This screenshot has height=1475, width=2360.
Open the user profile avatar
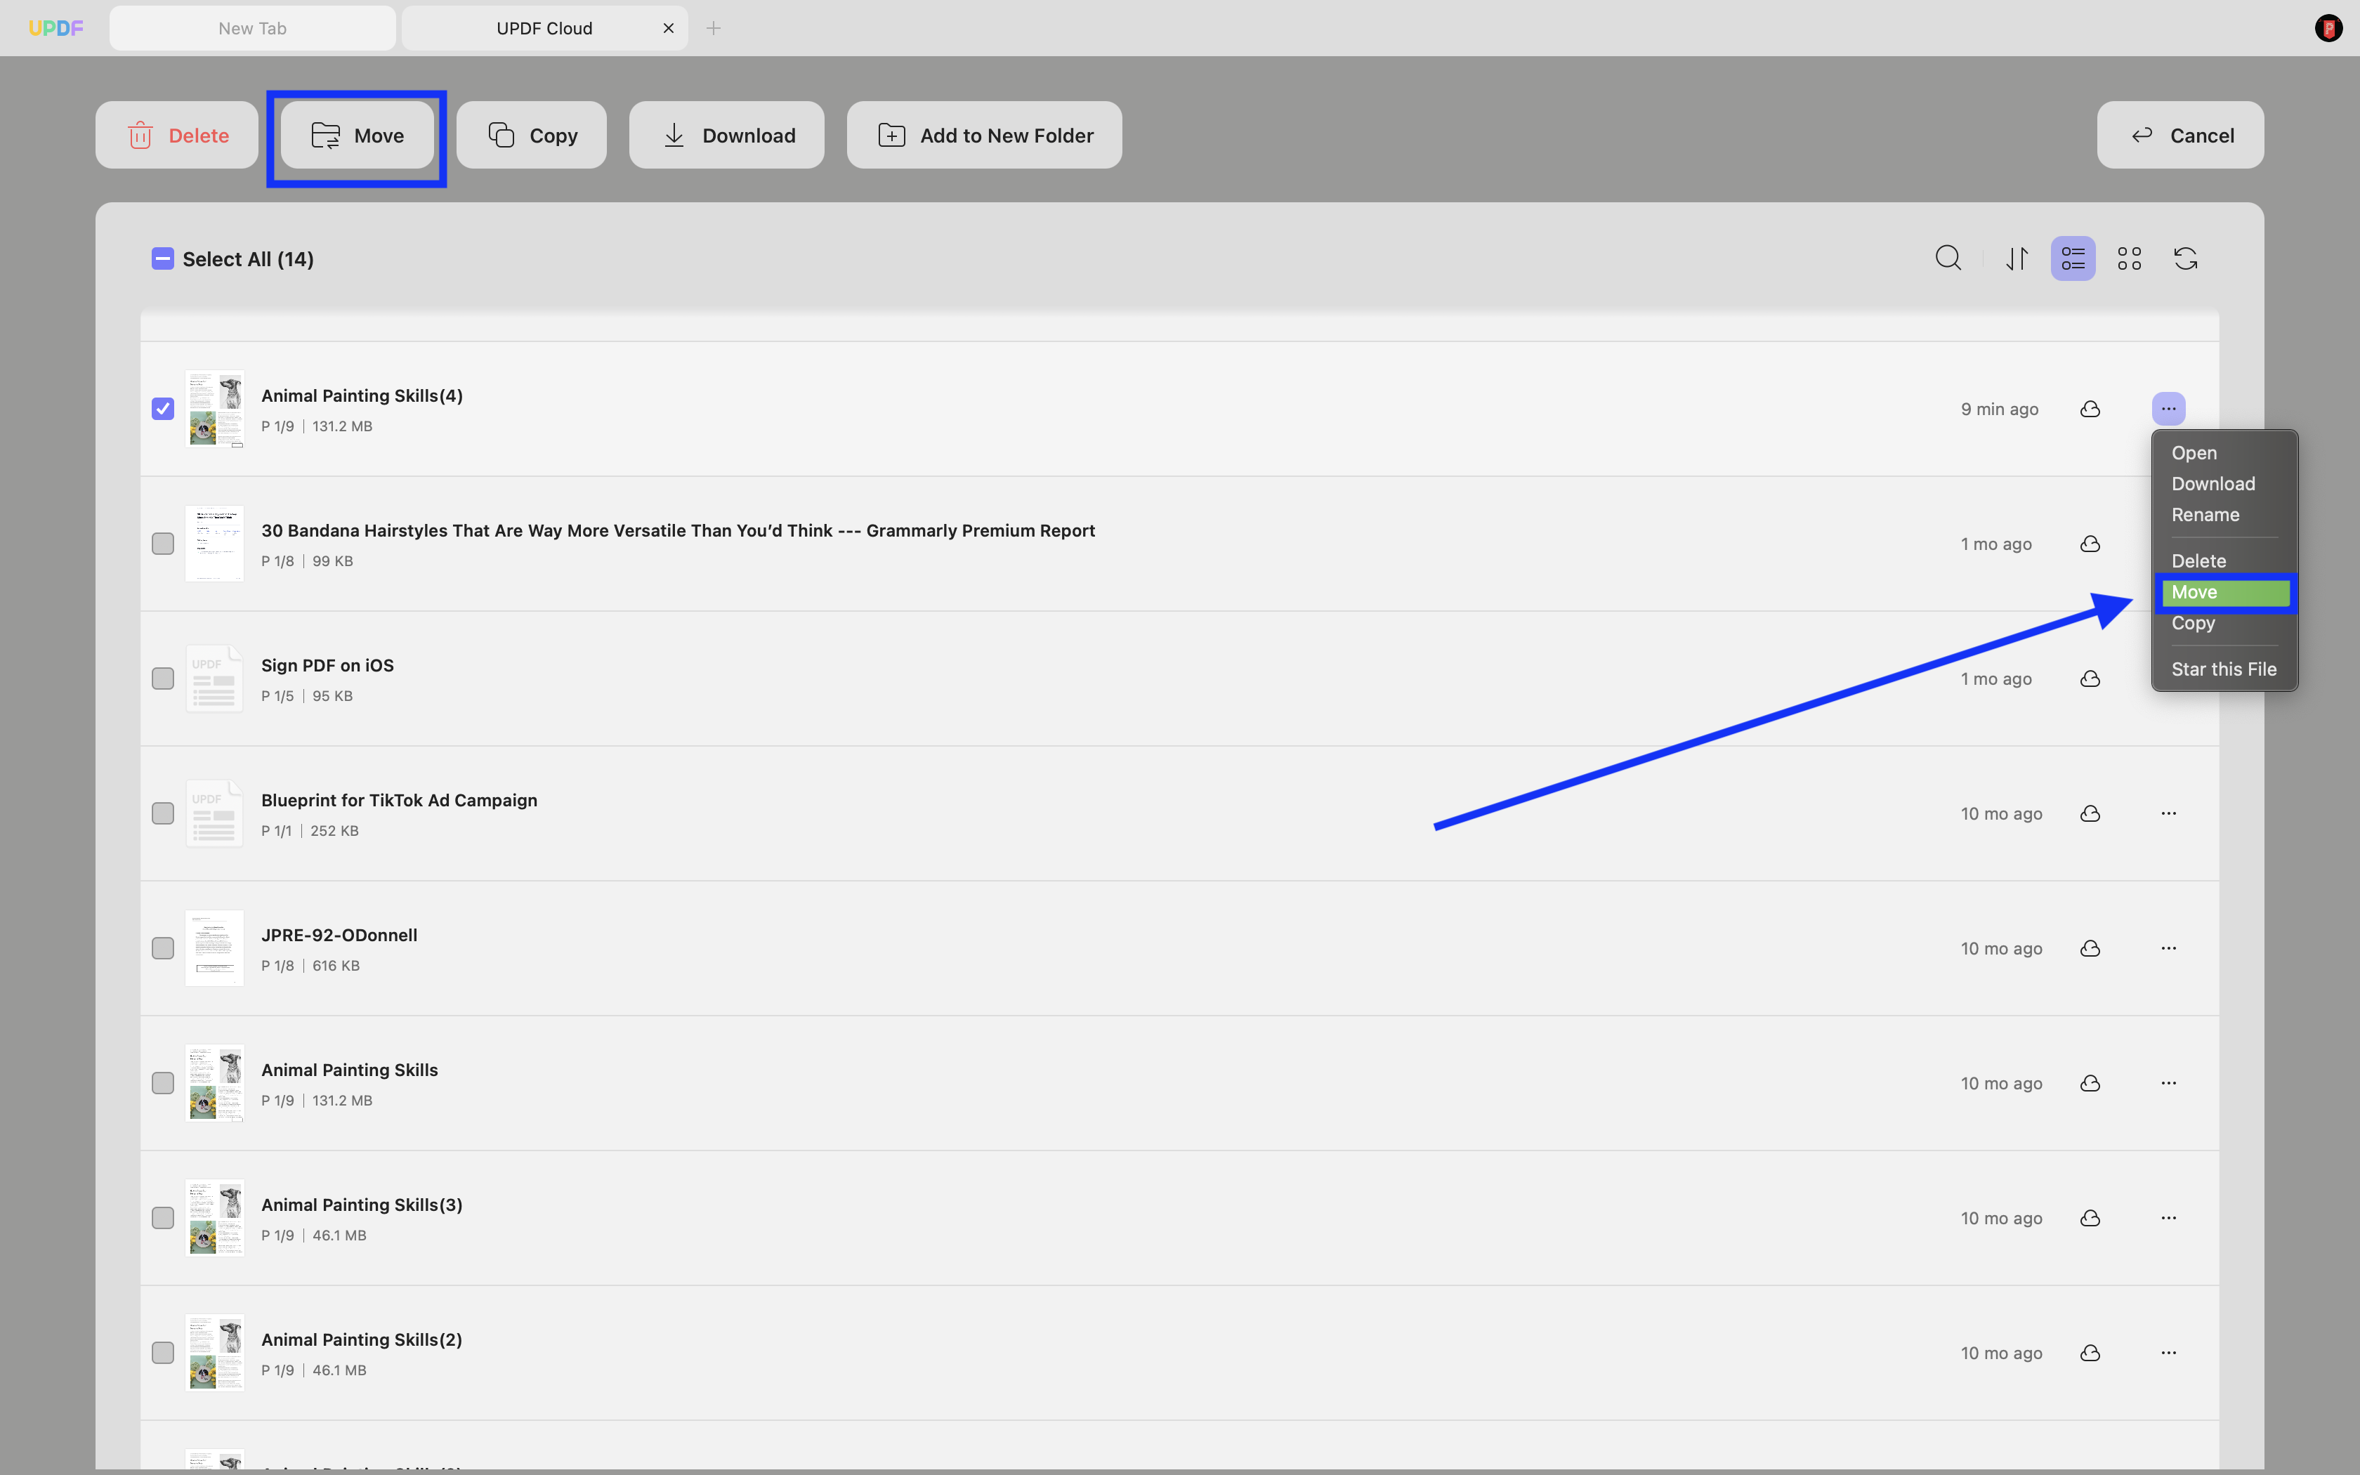click(2328, 28)
